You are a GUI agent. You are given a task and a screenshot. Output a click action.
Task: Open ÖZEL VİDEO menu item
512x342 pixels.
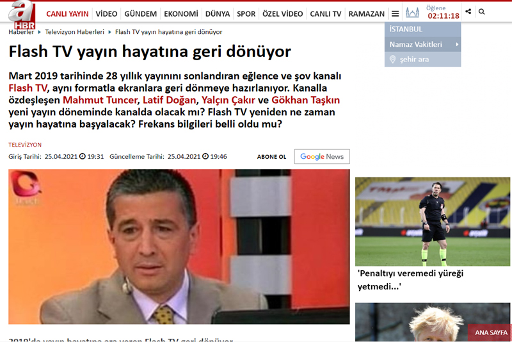point(283,14)
